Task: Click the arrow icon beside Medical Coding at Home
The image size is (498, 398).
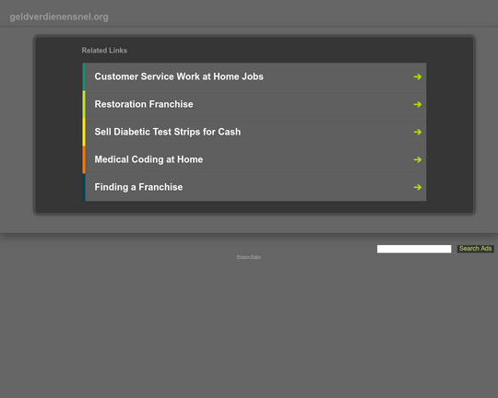Action: [418, 159]
